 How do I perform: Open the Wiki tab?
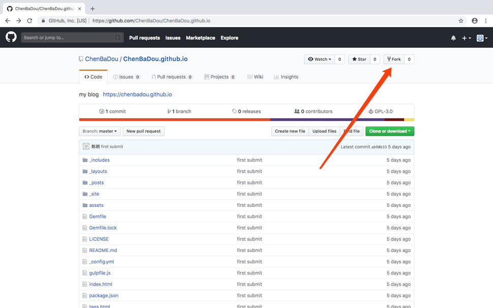[255, 77]
